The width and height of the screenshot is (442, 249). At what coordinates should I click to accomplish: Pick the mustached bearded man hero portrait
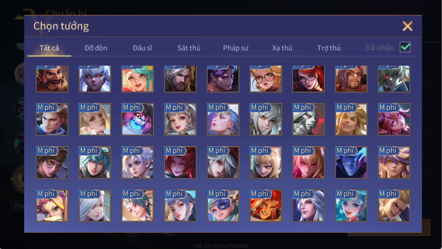click(x=52, y=79)
